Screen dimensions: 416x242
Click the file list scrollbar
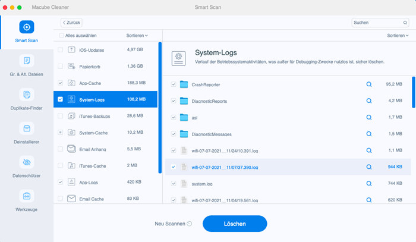(x=414, y=92)
